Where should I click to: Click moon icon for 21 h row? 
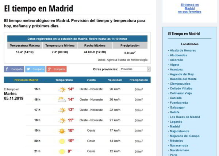(x=62, y=152)
